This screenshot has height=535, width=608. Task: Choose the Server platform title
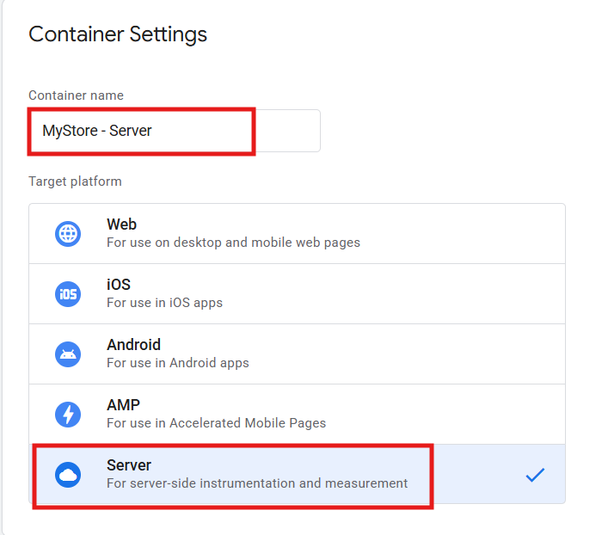[129, 464]
